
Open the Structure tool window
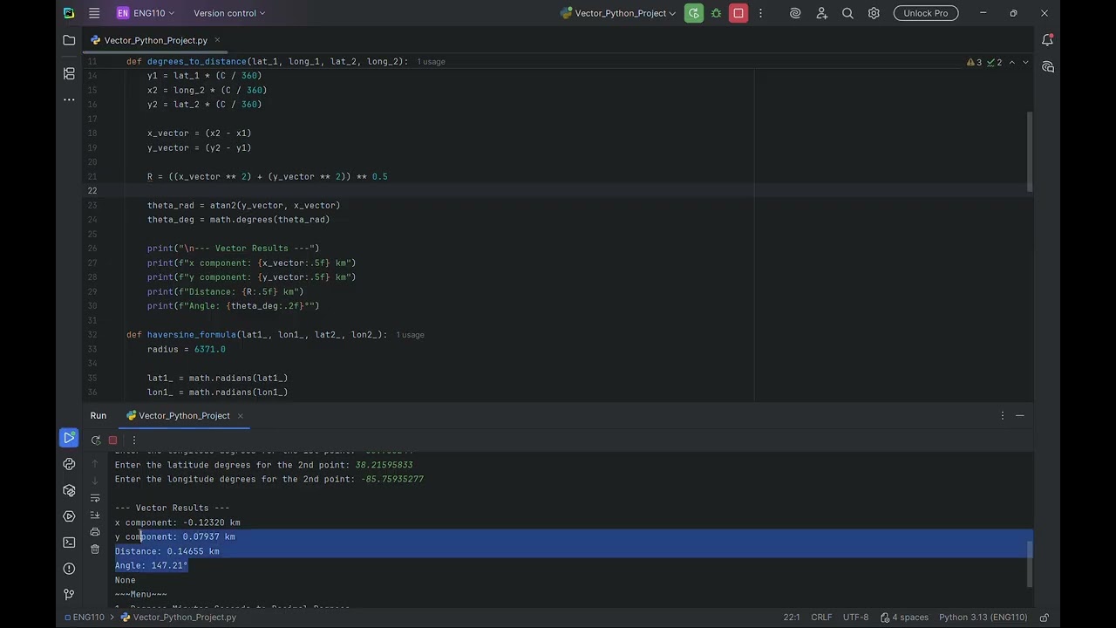coord(69,73)
